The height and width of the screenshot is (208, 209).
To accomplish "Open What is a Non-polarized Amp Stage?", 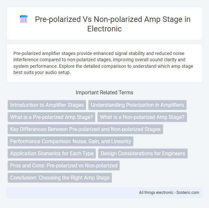I will click(142, 117).
